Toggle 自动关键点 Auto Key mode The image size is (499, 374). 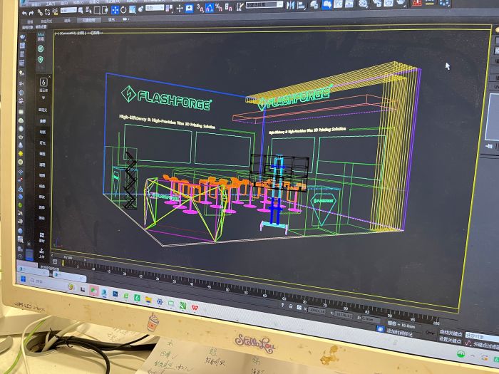(x=451, y=333)
